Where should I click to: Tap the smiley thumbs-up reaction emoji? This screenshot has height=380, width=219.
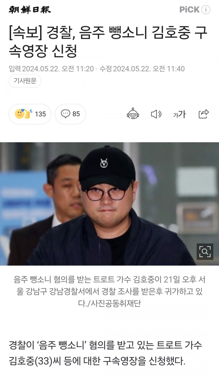[23, 114]
